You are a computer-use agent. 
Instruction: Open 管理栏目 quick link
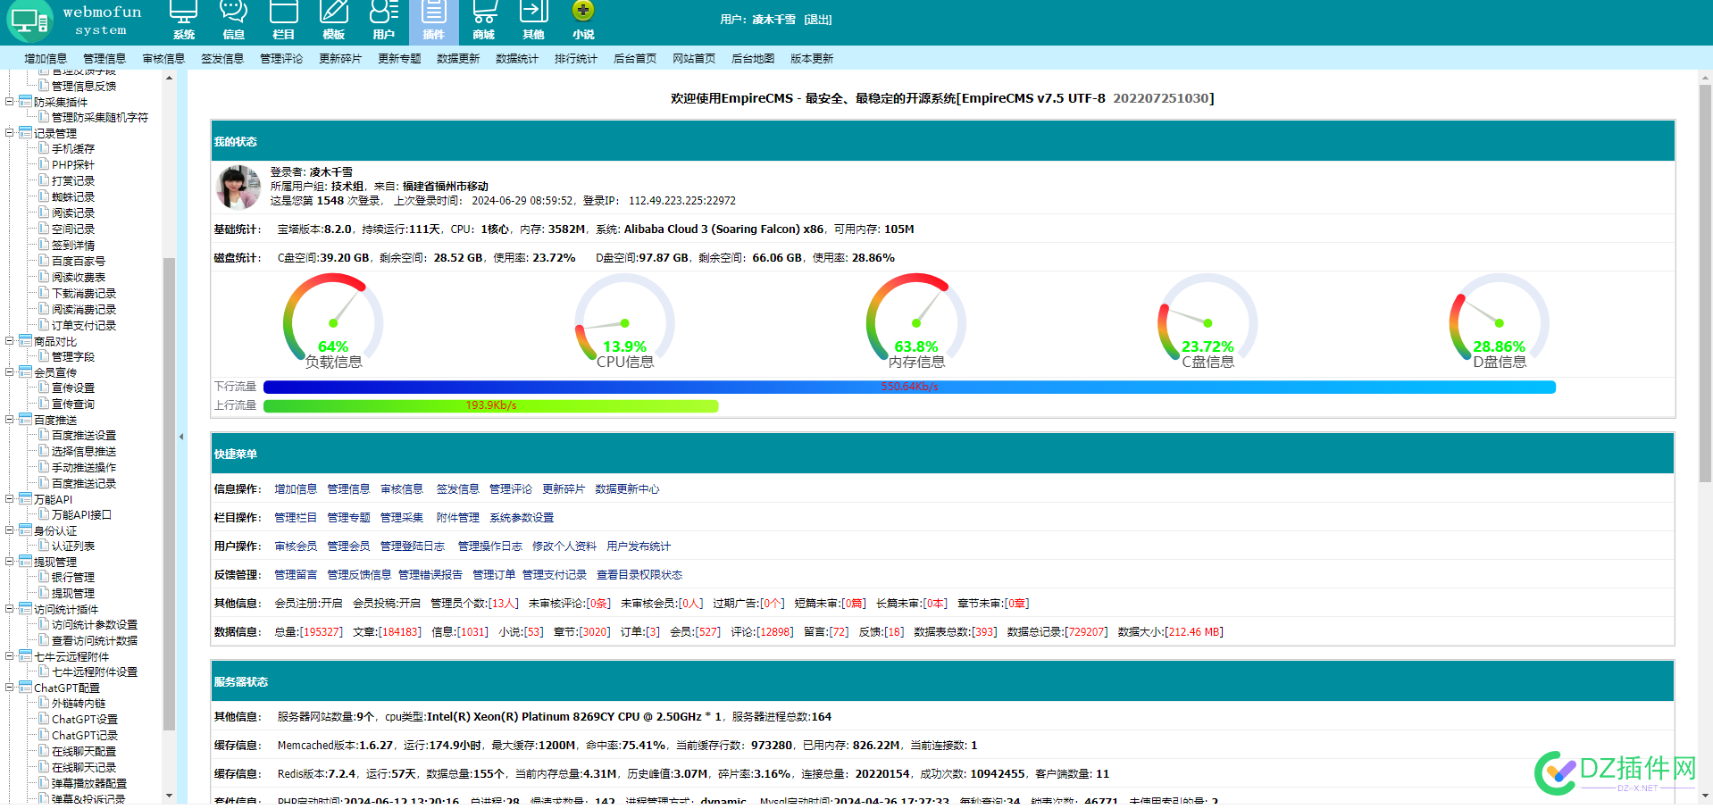coord(296,518)
